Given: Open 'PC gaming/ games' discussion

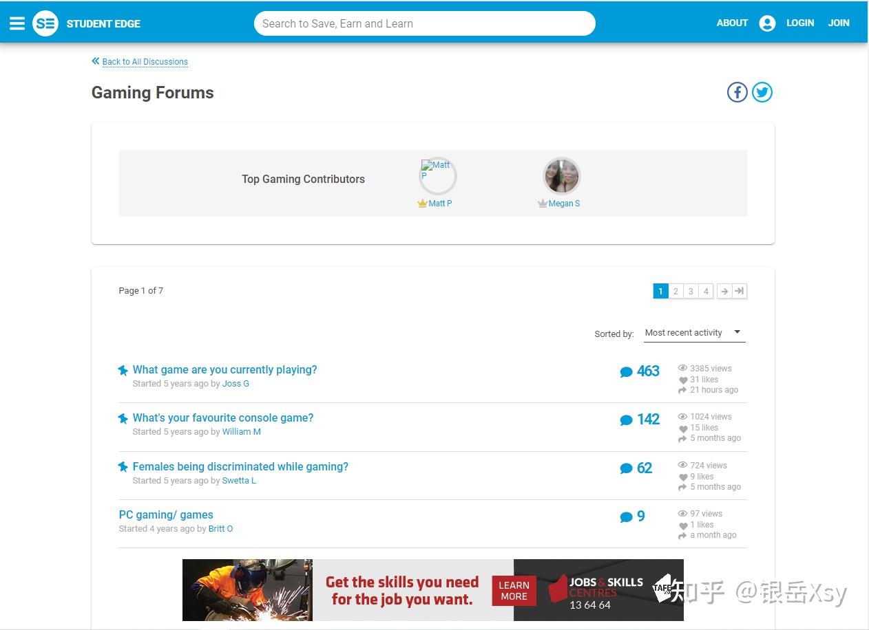Looking at the screenshot, I should click(x=166, y=514).
